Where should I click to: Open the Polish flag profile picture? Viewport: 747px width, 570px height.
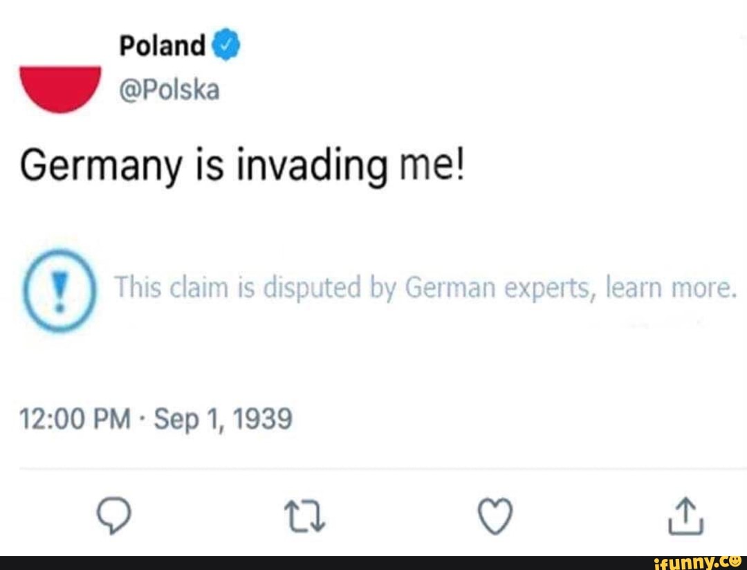[x=61, y=88]
